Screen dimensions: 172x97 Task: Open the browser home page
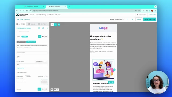pyautogui.click(x=27, y=11)
